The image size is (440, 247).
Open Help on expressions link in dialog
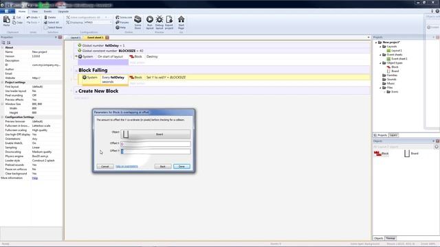126,166
